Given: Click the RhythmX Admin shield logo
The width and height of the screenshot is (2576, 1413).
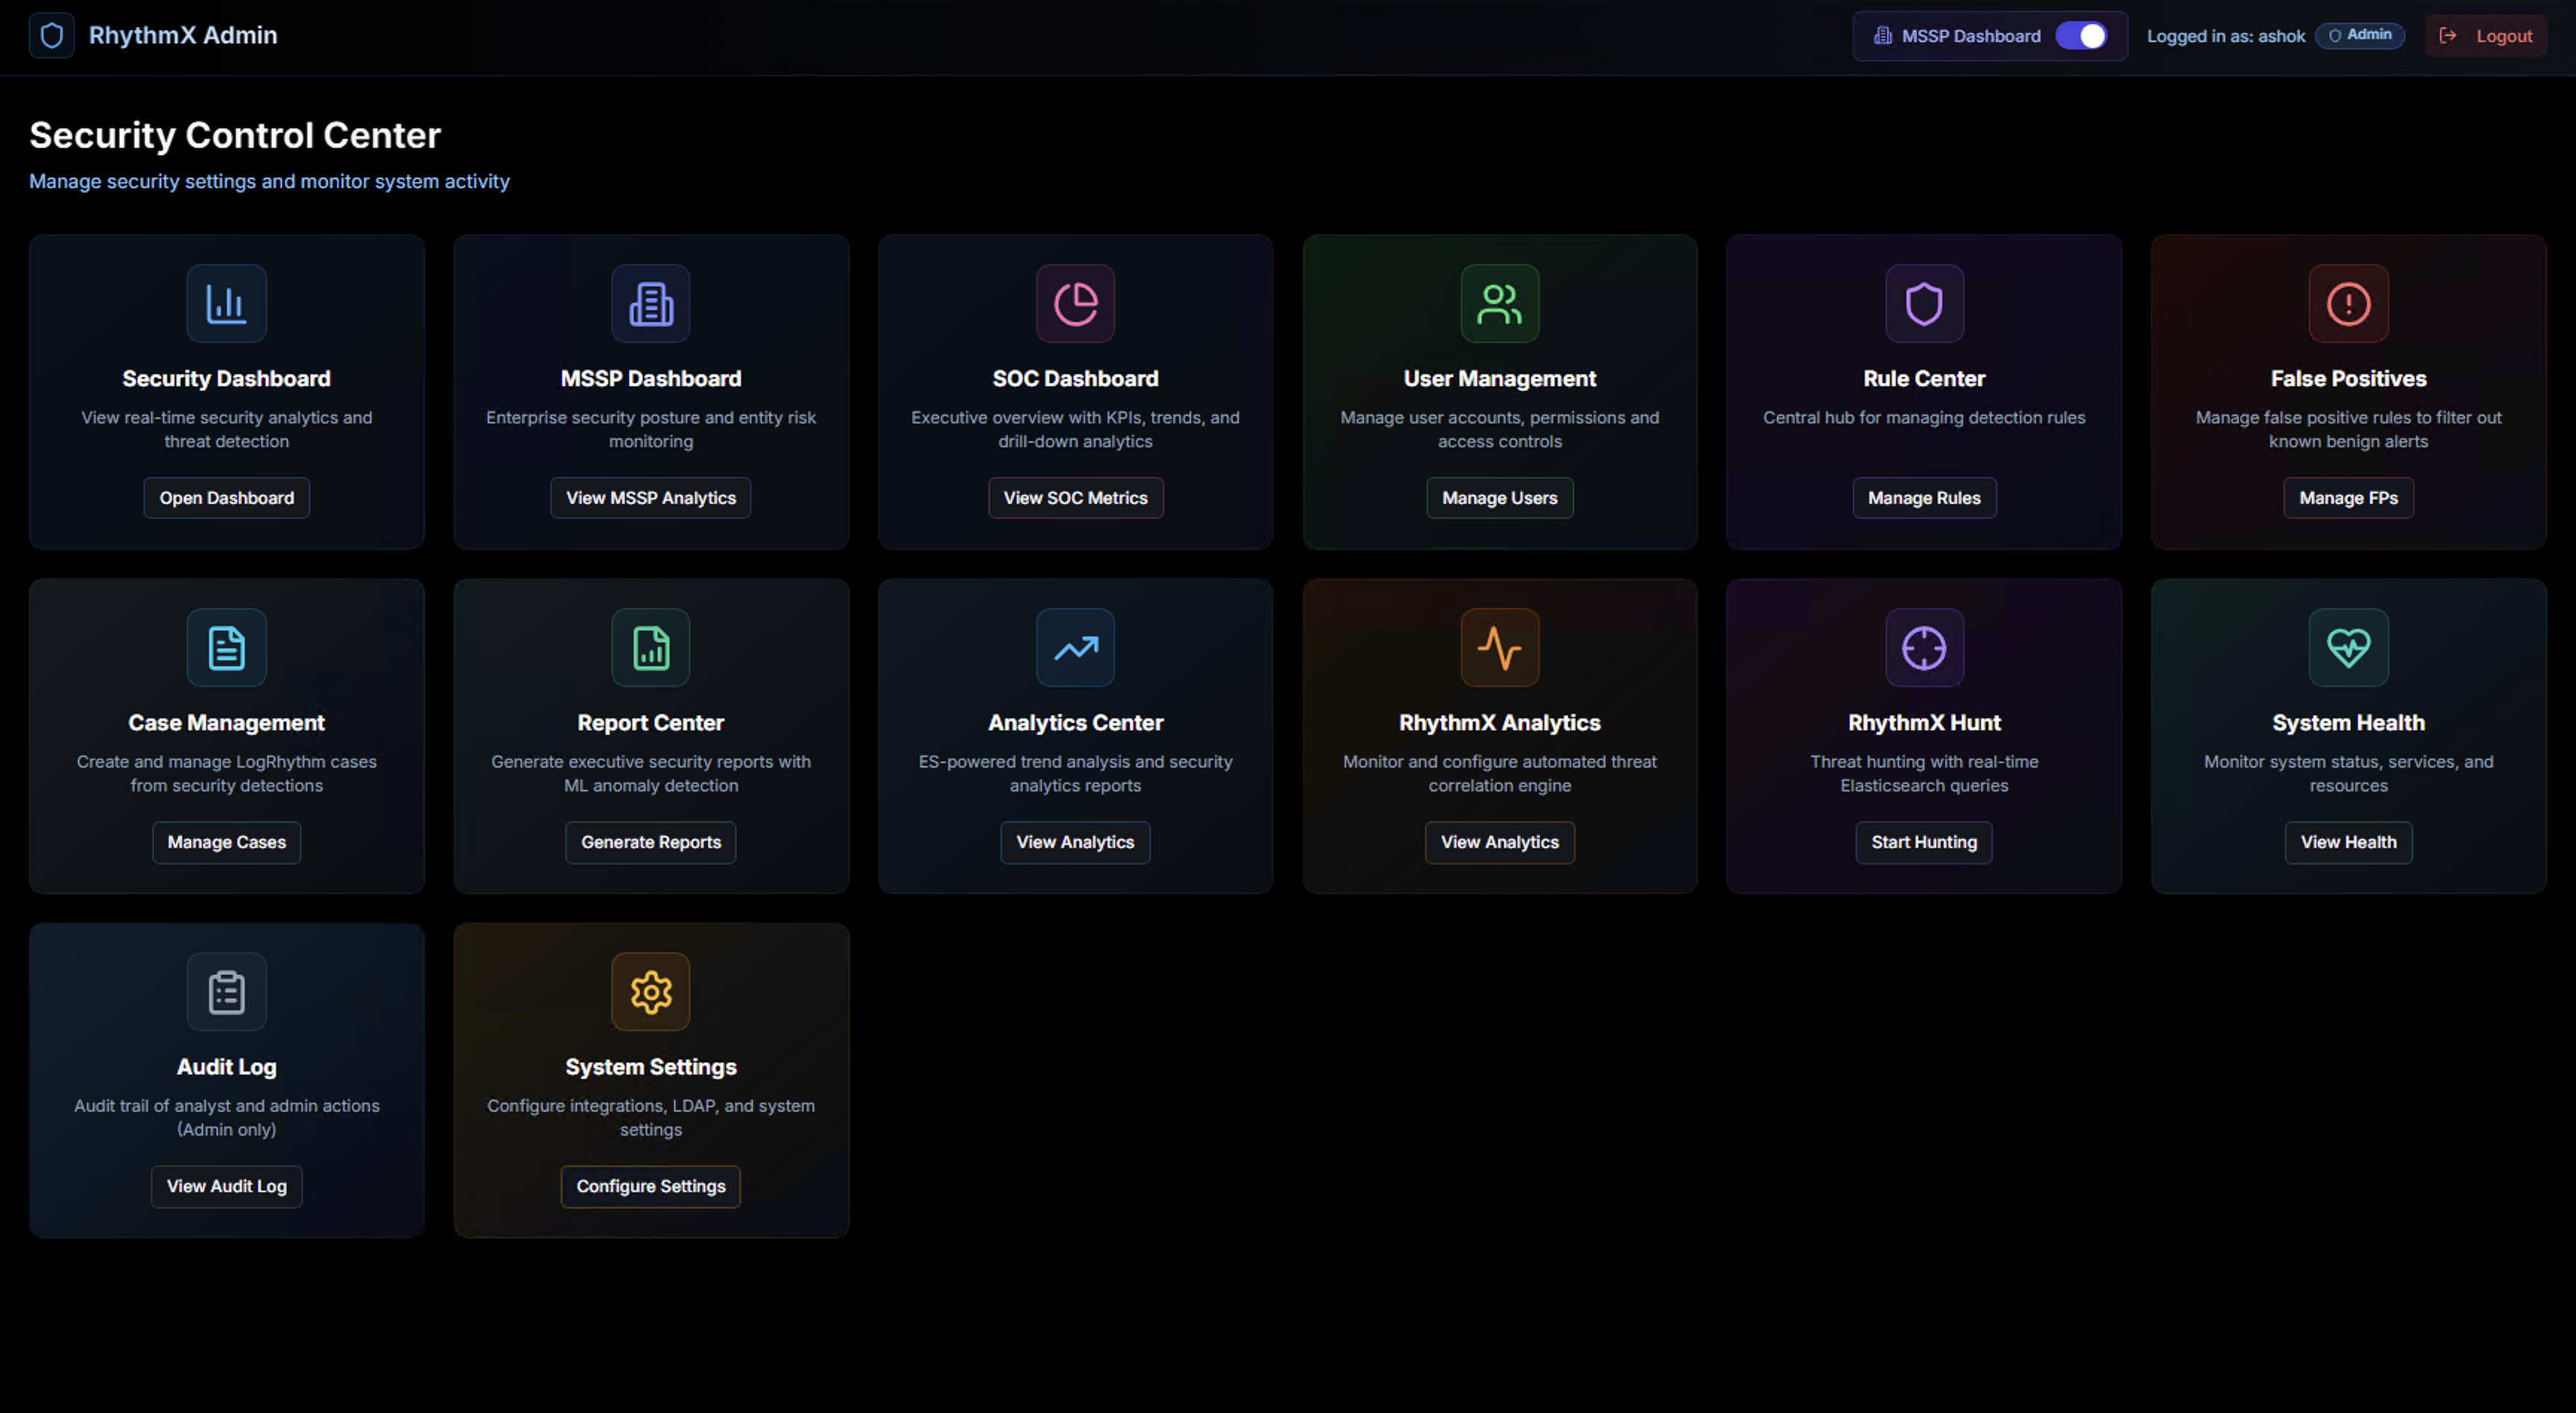Looking at the screenshot, I should 52,36.
